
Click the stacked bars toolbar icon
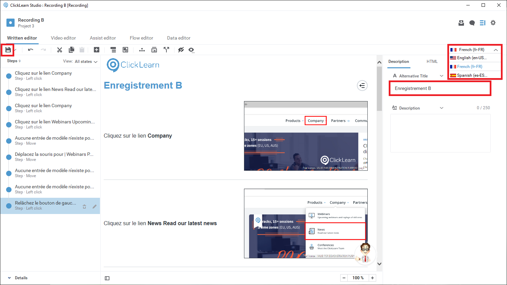pos(114,50)
